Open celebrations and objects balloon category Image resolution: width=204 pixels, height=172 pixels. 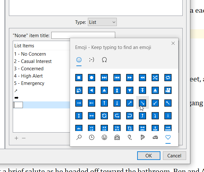pos(130,137)
